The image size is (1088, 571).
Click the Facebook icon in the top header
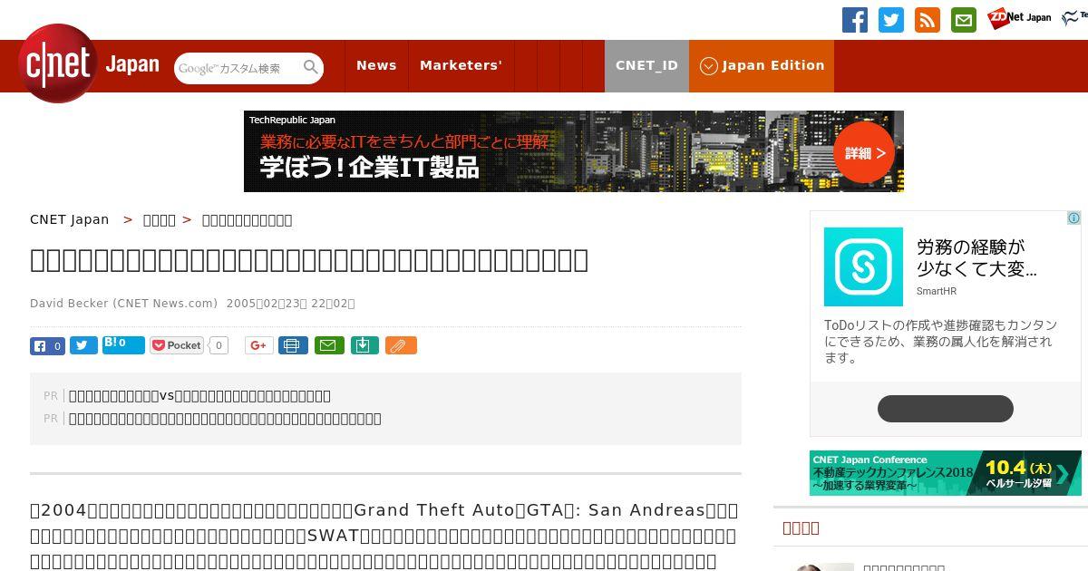pyautogui.click(x=855, y=20)
